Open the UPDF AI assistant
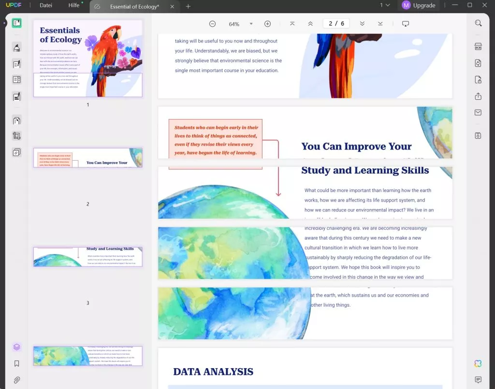Screen dimensions: 495x389 (478, 363)
